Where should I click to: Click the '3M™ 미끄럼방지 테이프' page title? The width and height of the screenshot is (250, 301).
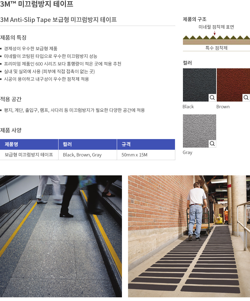(x=37, y=4)
